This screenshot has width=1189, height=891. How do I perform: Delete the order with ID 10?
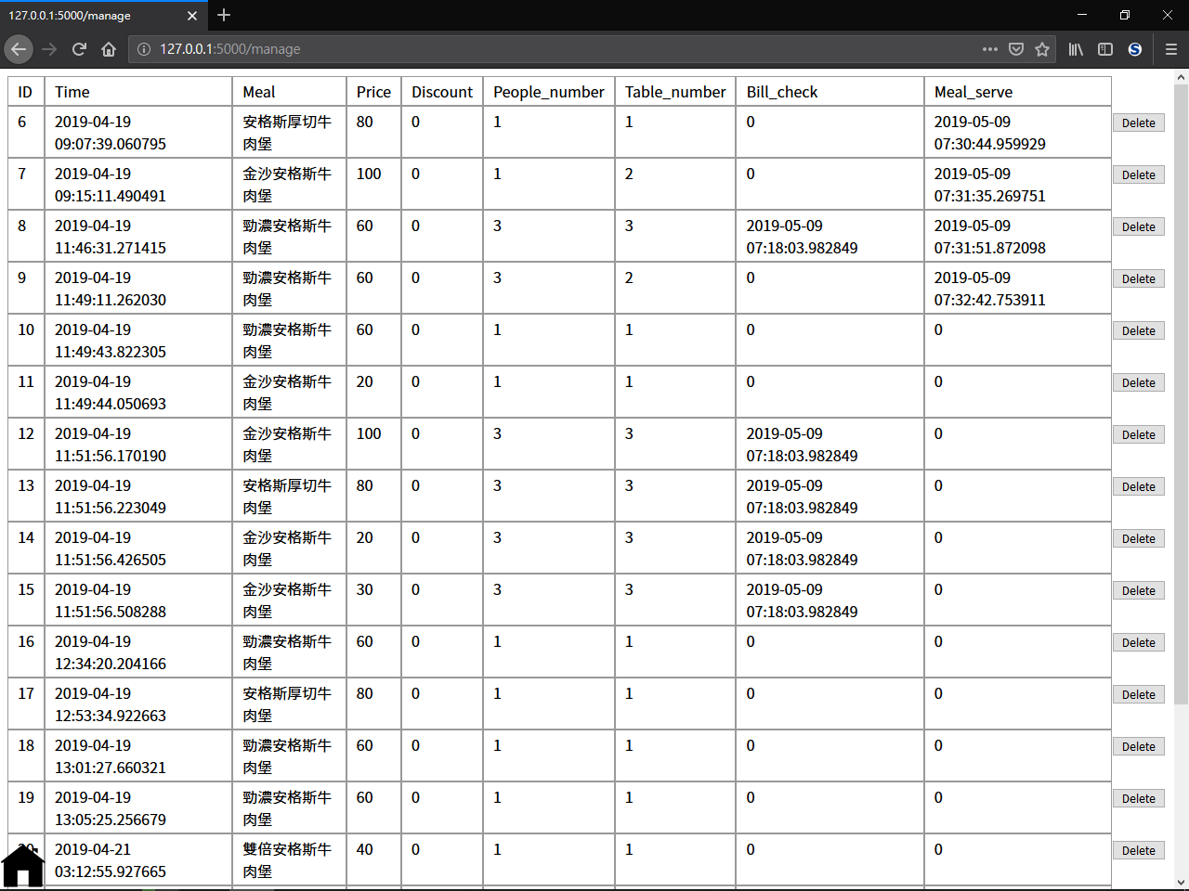(x=1139, y=330)
